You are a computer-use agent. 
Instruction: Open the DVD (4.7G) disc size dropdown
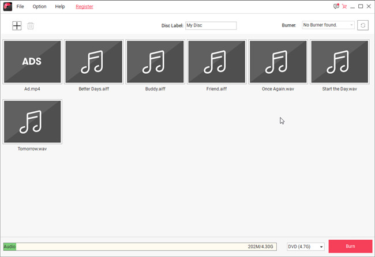click(306, 247)
